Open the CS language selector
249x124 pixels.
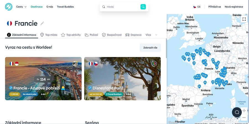coord(197,7)
